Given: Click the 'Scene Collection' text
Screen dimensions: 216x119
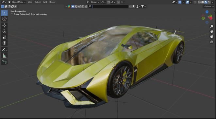Looking at the screenshot, I should 21,14.
